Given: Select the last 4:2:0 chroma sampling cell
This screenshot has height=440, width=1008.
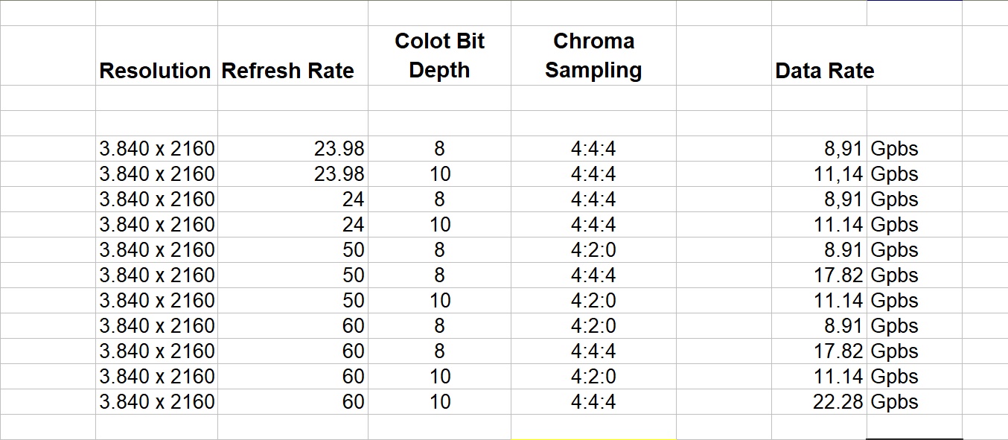Looking at the screenshot, I should (593, 377).
